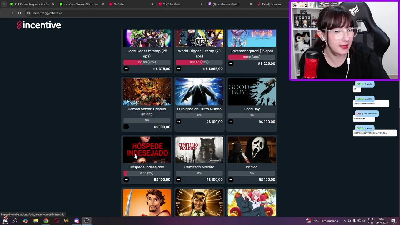Open the weather widget showing 21°C

point(322,221)
